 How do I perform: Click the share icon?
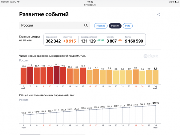[159, 14]
